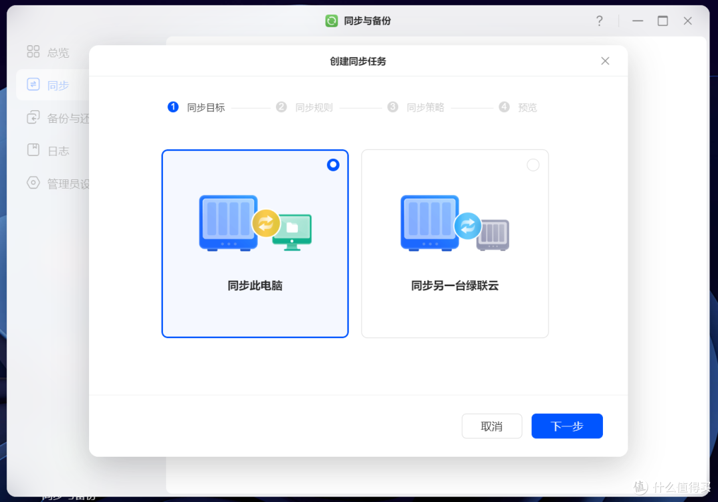Viewport: 718px width, 502px height.
Task: Maximize the 同步与备份 window
Action: (x=663, y=21)
